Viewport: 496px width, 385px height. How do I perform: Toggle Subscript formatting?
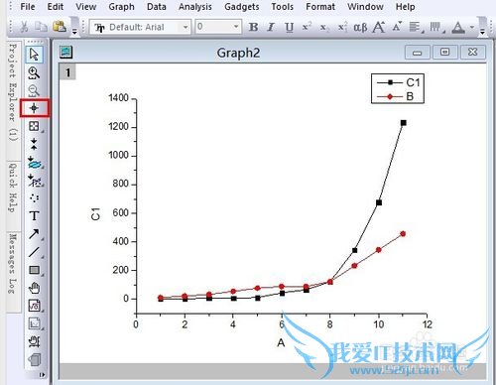pyautogui.click(x=324, y=27)
